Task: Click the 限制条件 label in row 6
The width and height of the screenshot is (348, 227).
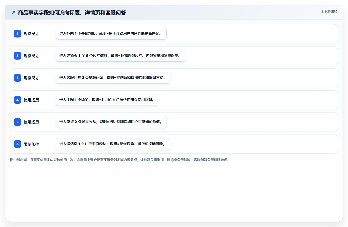Action: point(31,144)
